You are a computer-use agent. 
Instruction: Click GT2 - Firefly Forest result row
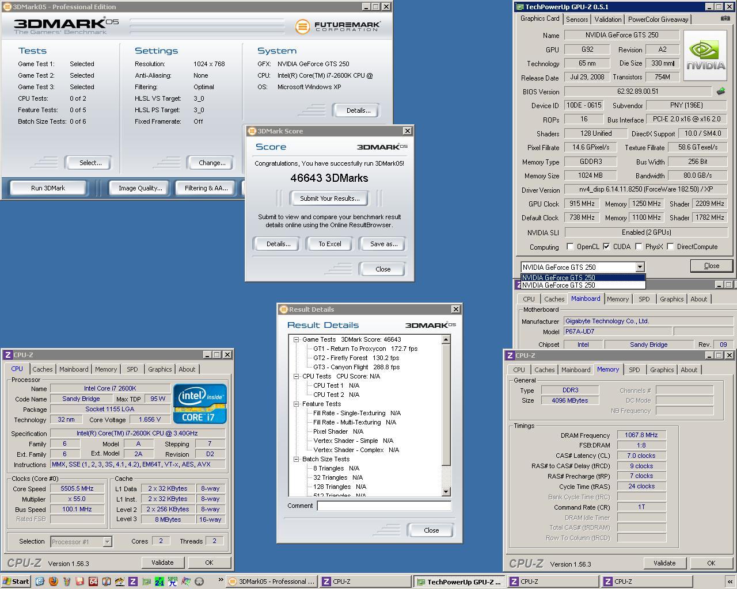tap(356, 358)
